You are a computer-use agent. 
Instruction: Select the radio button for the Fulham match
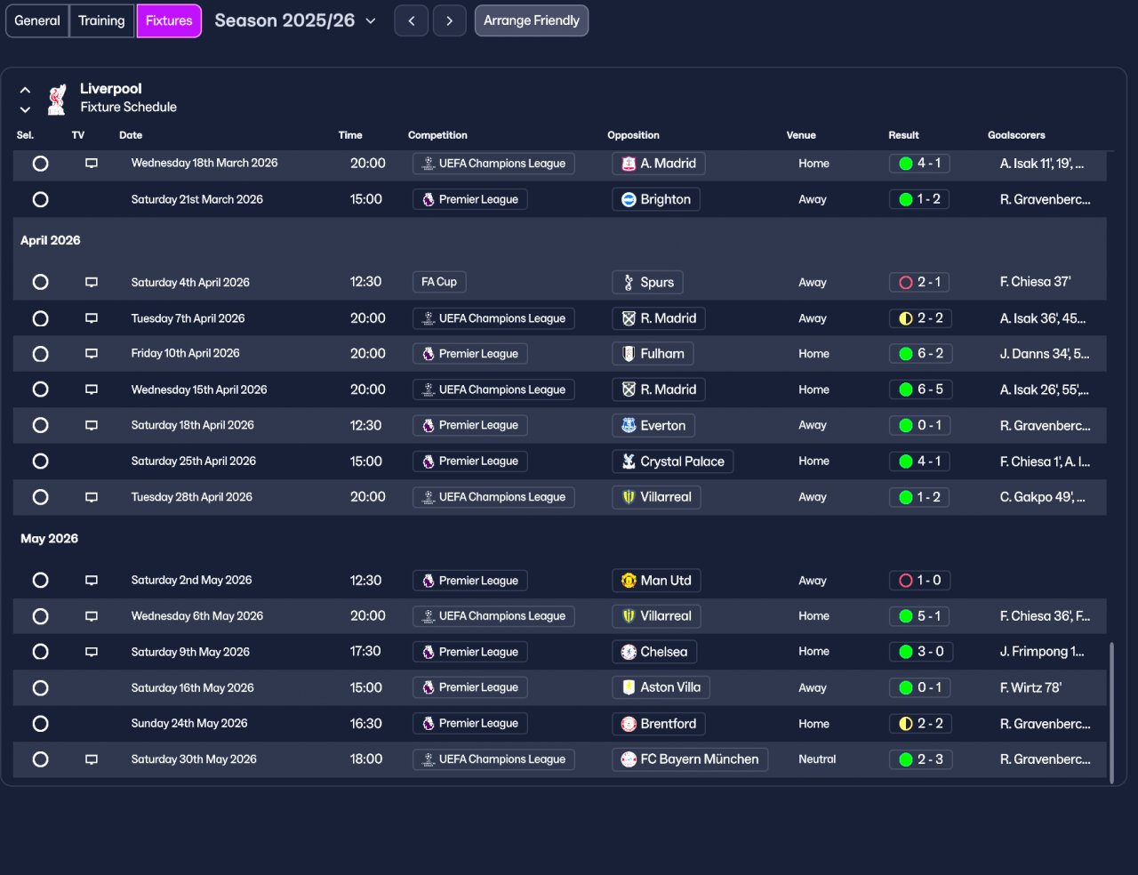tap(40, 354)
